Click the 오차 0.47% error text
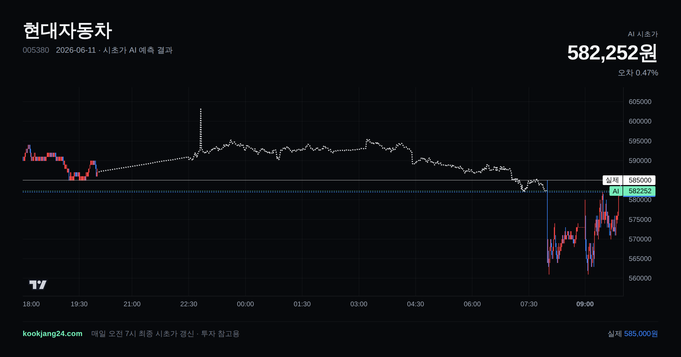 pyautogui.click(x=638, y=73)
